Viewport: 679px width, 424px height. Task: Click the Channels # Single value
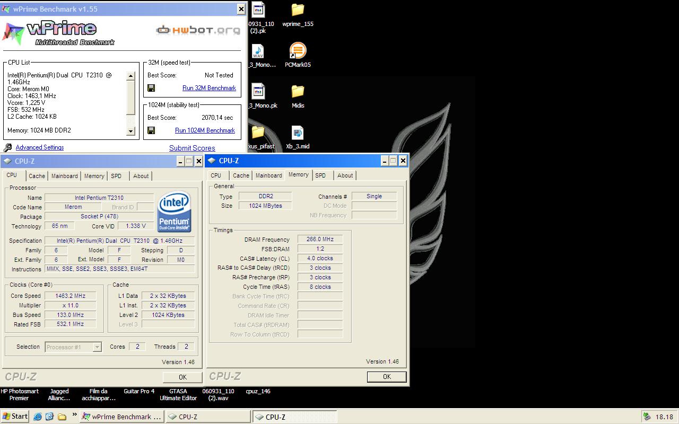click(374, 196)
